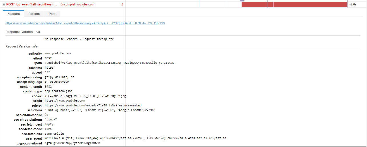Select the user-agent header value
Screen dimensions: 367x147
pos(135,138)
